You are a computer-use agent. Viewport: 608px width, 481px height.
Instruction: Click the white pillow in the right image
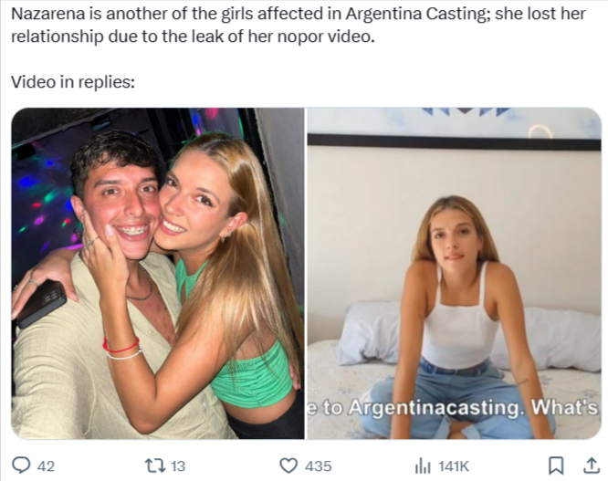pyautogui.click(x=369, y=333)
